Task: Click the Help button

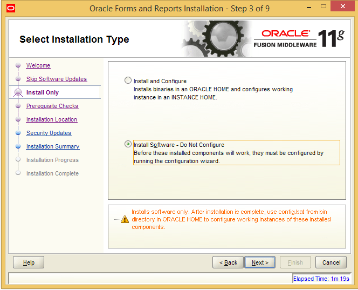Action: pyautogui.click(x=29, y=262)
